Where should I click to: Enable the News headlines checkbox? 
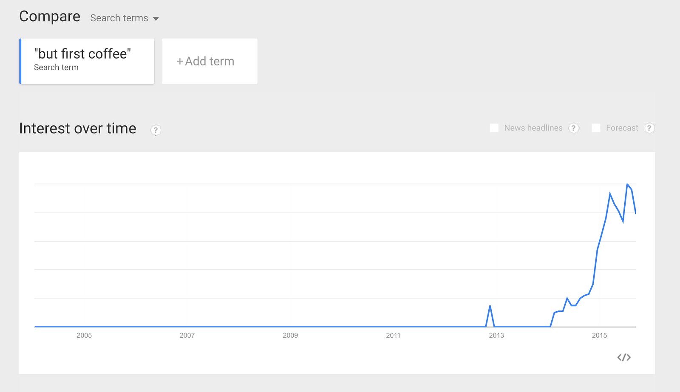click(x=494, y=128)
